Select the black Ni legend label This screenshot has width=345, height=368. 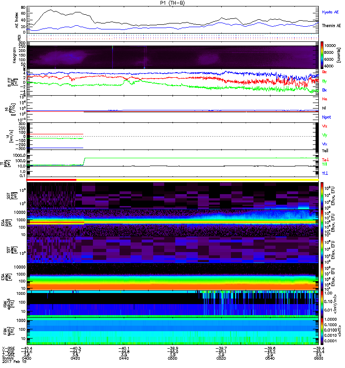324,108
